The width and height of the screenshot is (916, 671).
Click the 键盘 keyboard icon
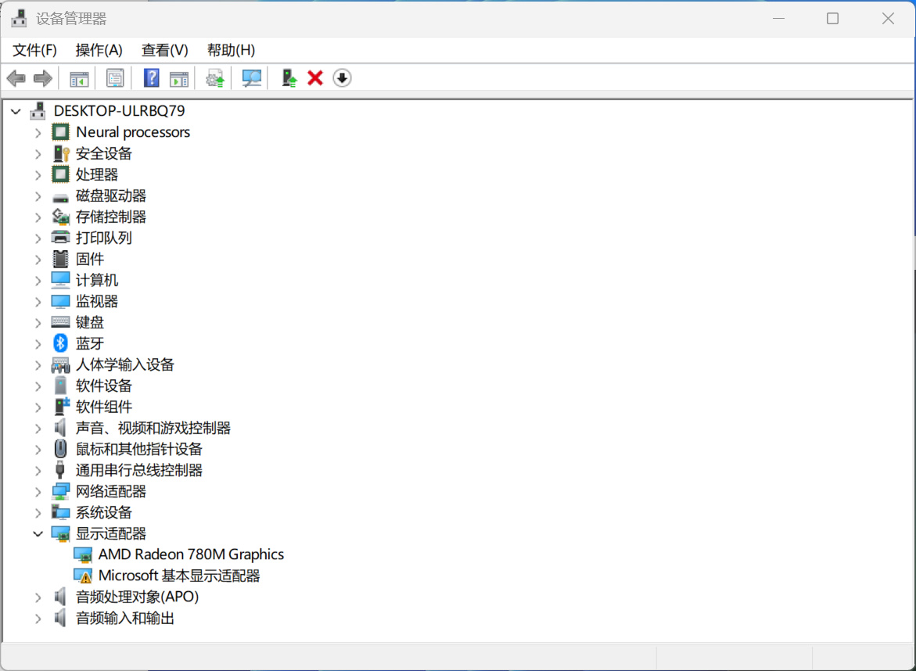pos(60,321)
